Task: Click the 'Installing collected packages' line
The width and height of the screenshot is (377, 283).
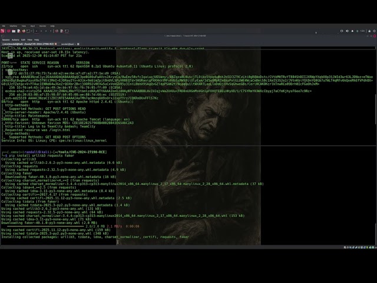Action: tap(95, 237)
